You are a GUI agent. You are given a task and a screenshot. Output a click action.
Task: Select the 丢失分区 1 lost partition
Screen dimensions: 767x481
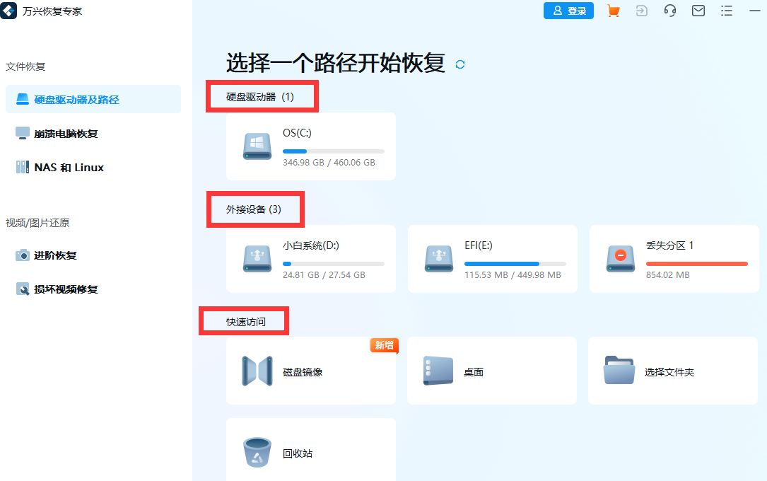(x=672, y=259)
